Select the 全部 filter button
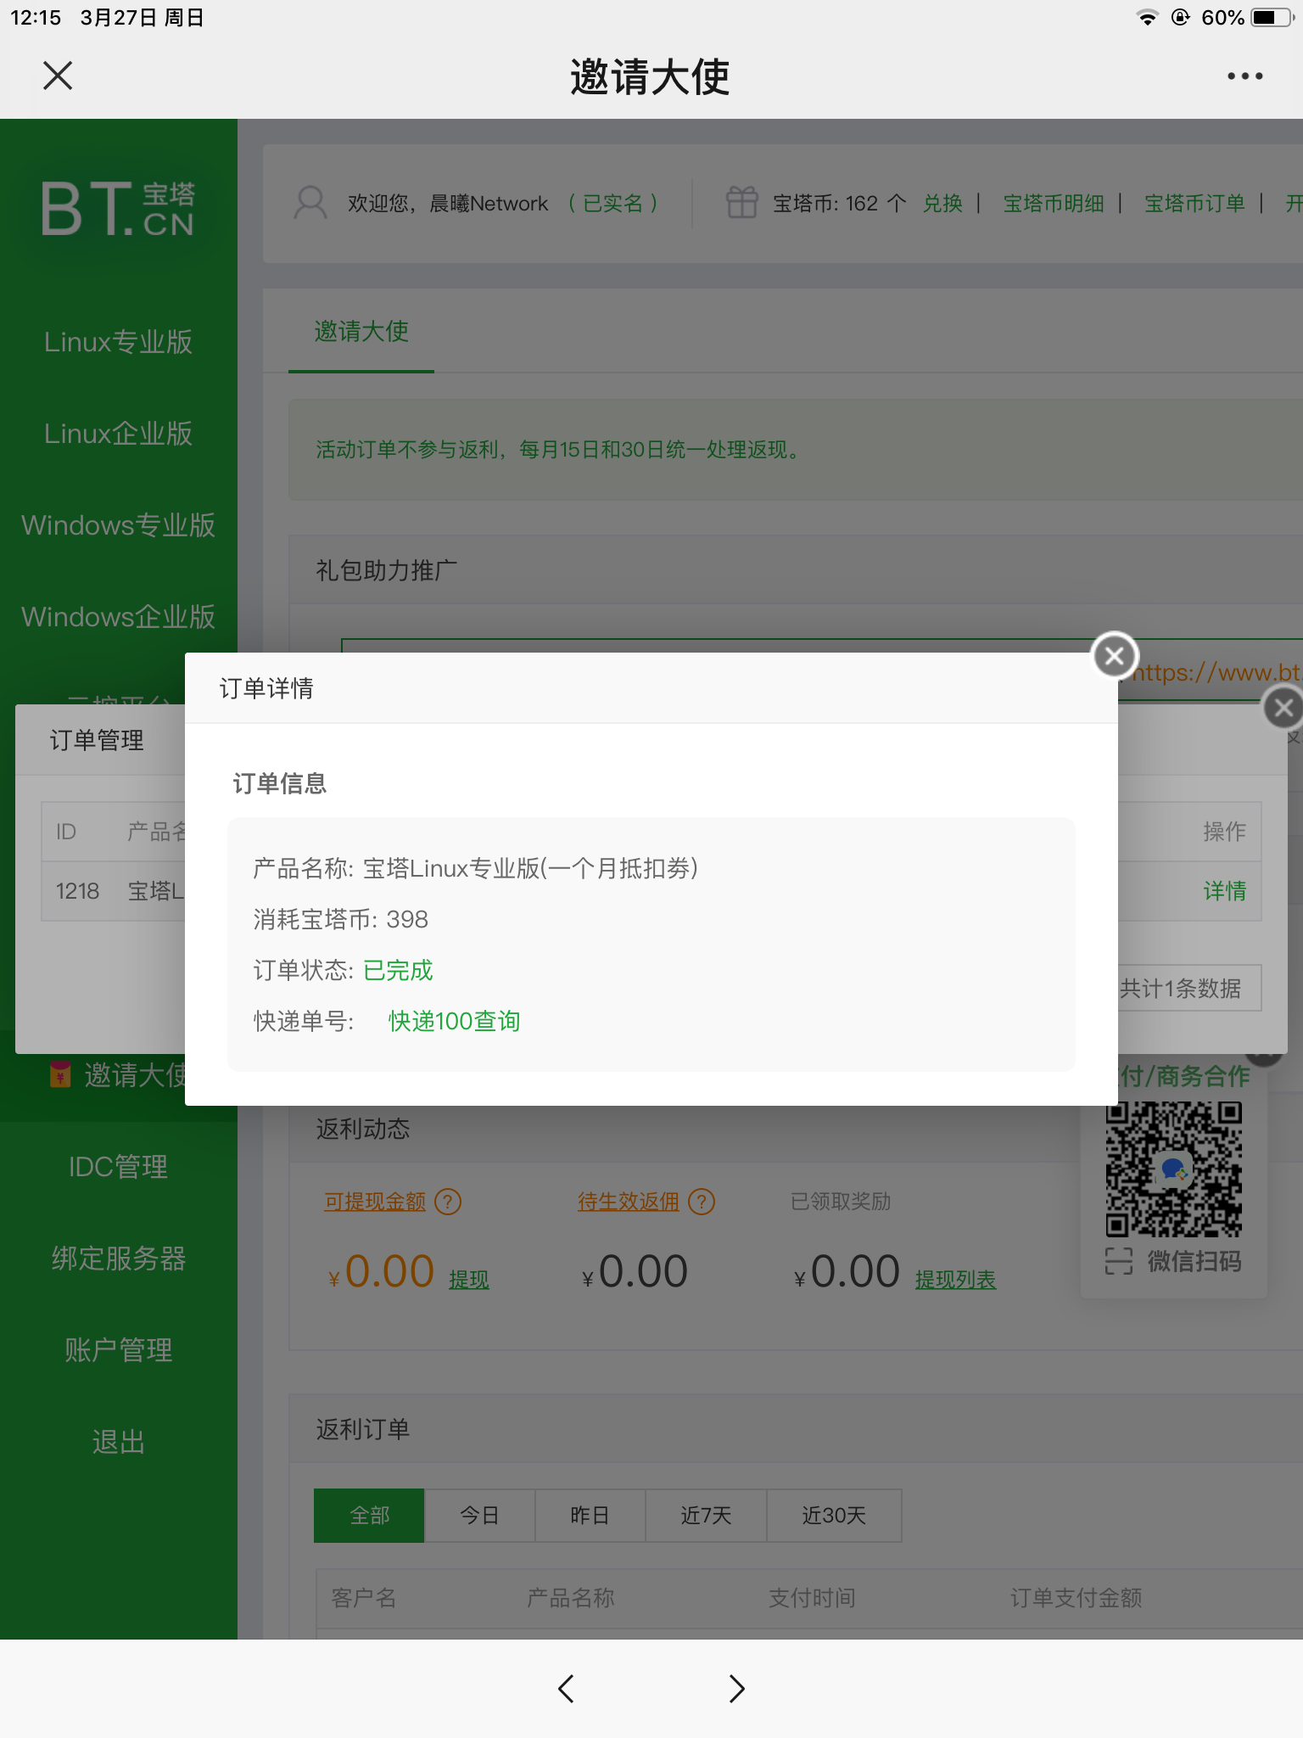The width and height of the screenshot is (1303, 1738). tap(369, 1516)
